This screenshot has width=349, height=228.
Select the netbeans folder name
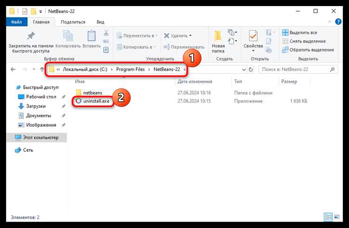pyautogui.click(x=93, y=92)
